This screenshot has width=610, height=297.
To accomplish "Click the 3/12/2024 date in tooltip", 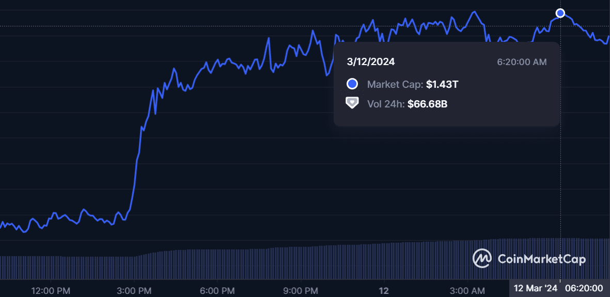I will click(x=371, y=62).
